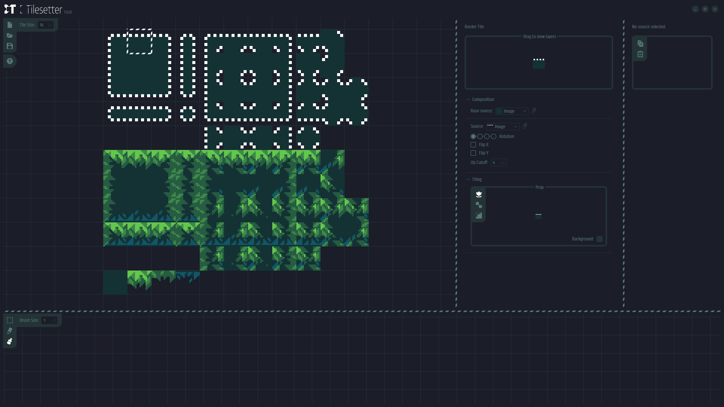Open the Base source dropdown
724x407 pixels.
[512, 111]
